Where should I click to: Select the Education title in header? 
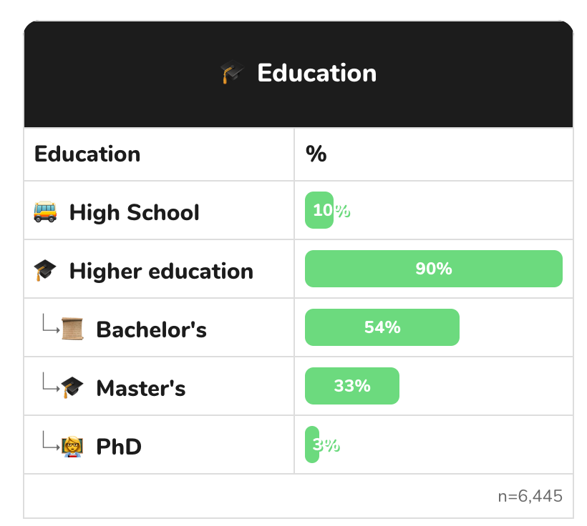tap(316, 72)
